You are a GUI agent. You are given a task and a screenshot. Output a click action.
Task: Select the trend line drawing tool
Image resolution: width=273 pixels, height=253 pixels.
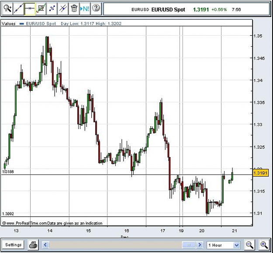point(19,8)
